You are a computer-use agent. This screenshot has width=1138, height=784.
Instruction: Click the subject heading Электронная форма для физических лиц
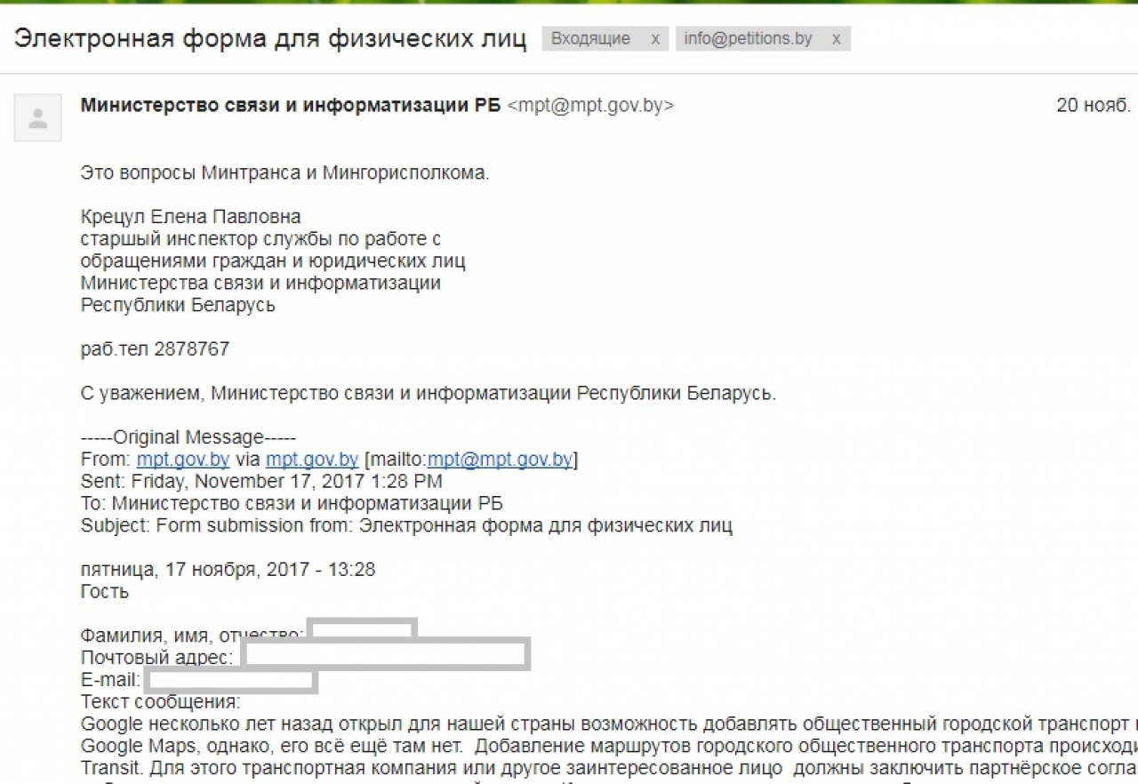(x=270, y=39)
